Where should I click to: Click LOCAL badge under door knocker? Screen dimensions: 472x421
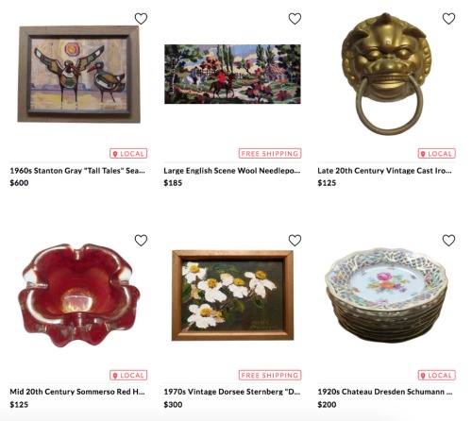click(436, 154)
